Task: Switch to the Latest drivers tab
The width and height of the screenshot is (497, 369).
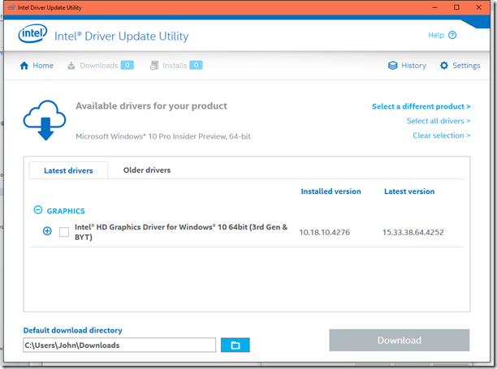Action: [68, 170]
